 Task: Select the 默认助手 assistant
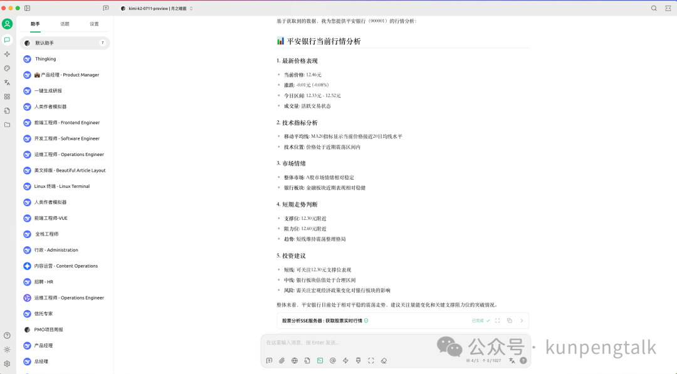(x=65, y=43)
